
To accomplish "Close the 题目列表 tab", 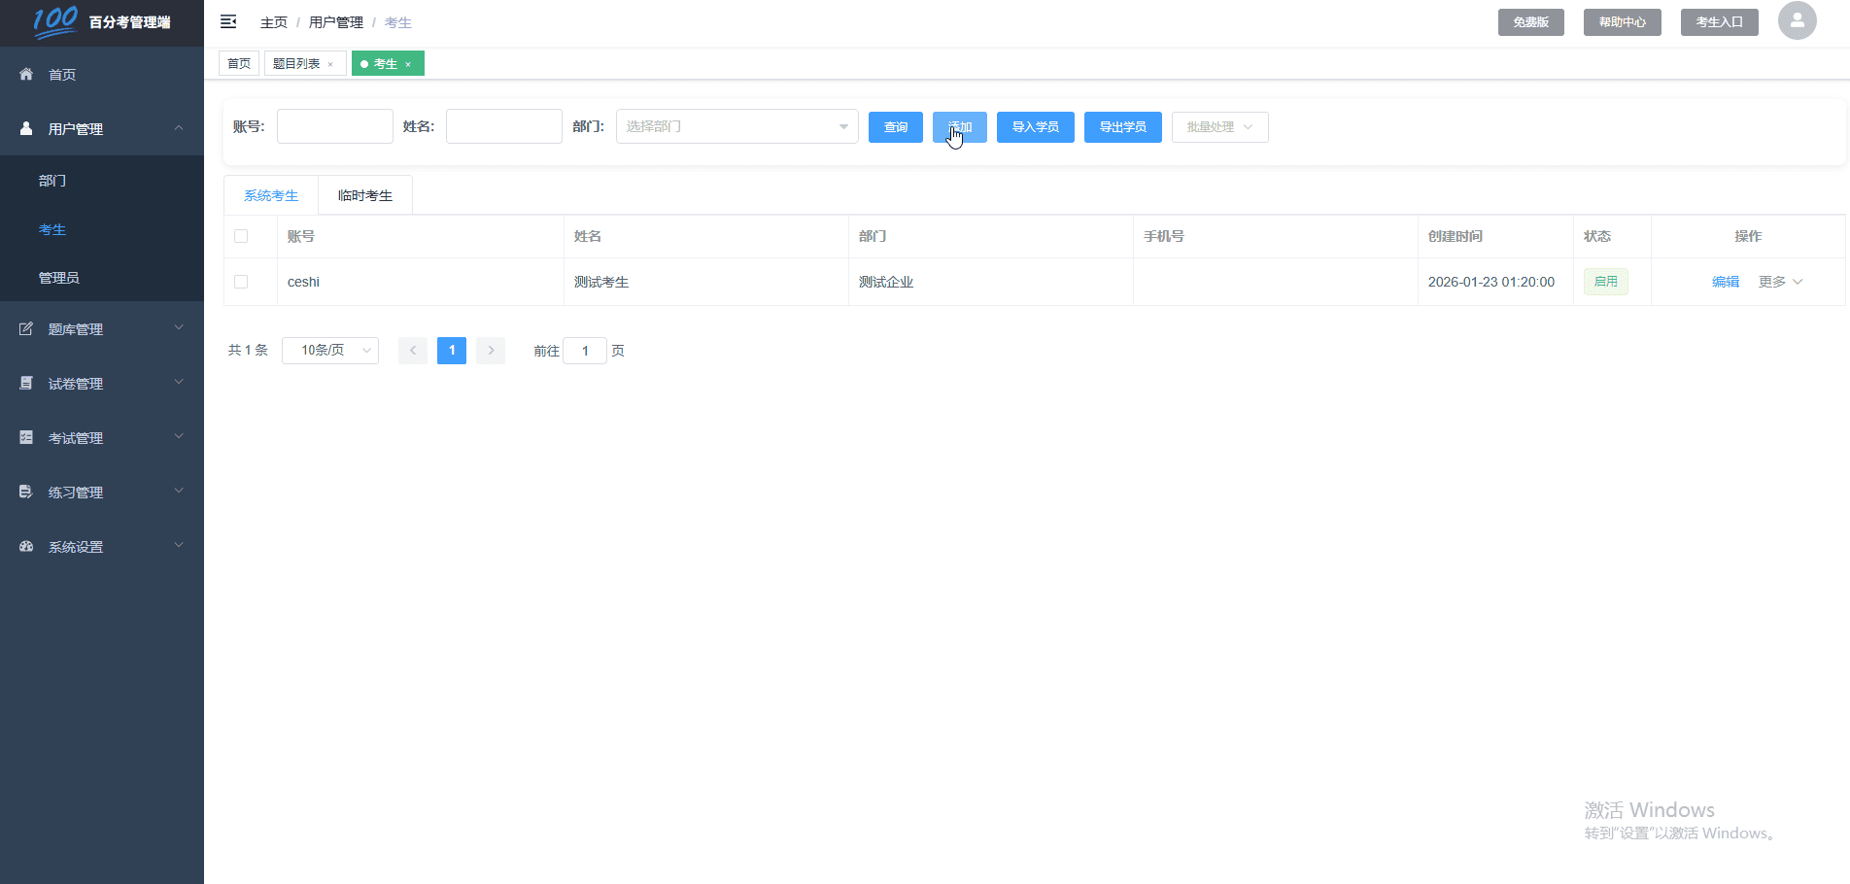I will (x=330, y=64).
